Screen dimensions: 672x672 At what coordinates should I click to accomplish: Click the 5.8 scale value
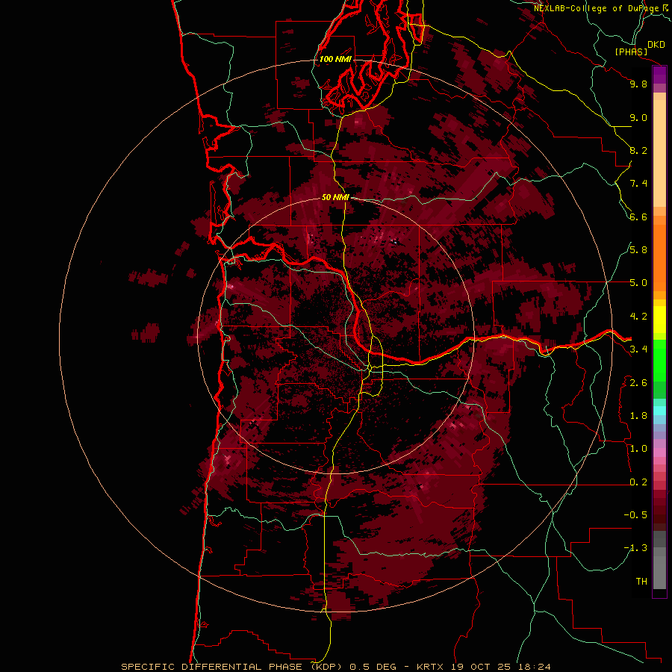click(x=638, y=250)
